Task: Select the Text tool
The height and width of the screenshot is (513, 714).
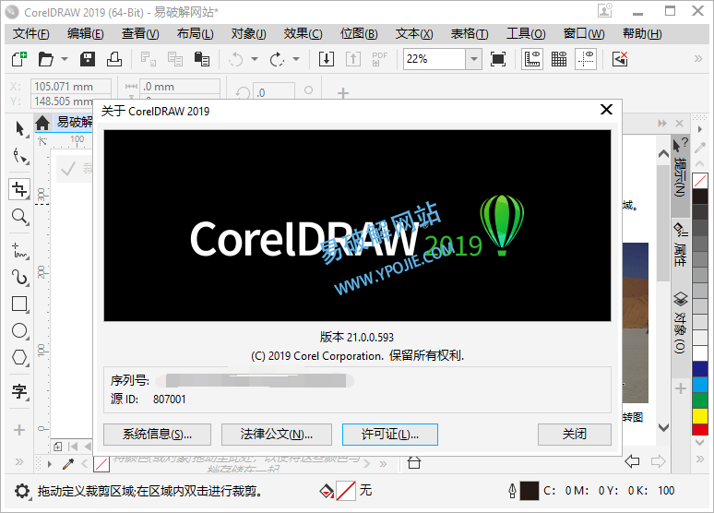Action: point(19,391)
